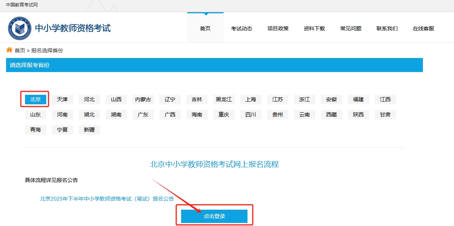
Task: Choose 青海 from the province list
Action: click(35, 130)
